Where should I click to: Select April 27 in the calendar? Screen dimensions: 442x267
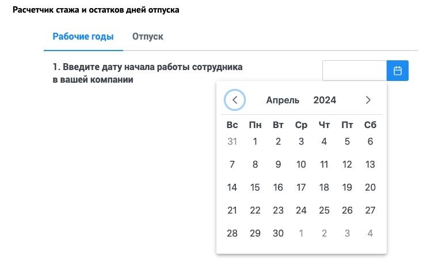(x=370, y=211)
